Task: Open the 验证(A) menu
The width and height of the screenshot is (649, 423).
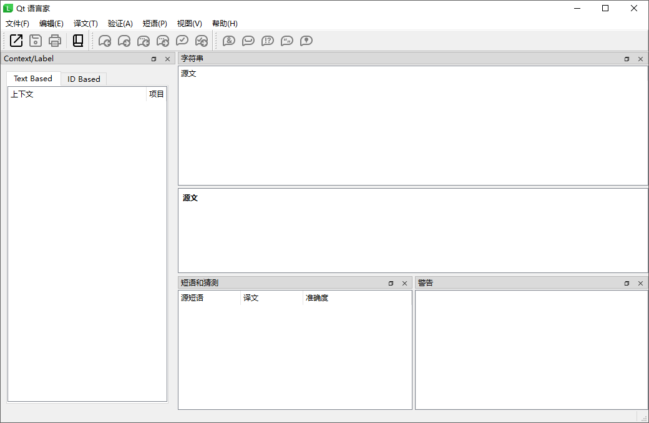Action: click(120, 24)
